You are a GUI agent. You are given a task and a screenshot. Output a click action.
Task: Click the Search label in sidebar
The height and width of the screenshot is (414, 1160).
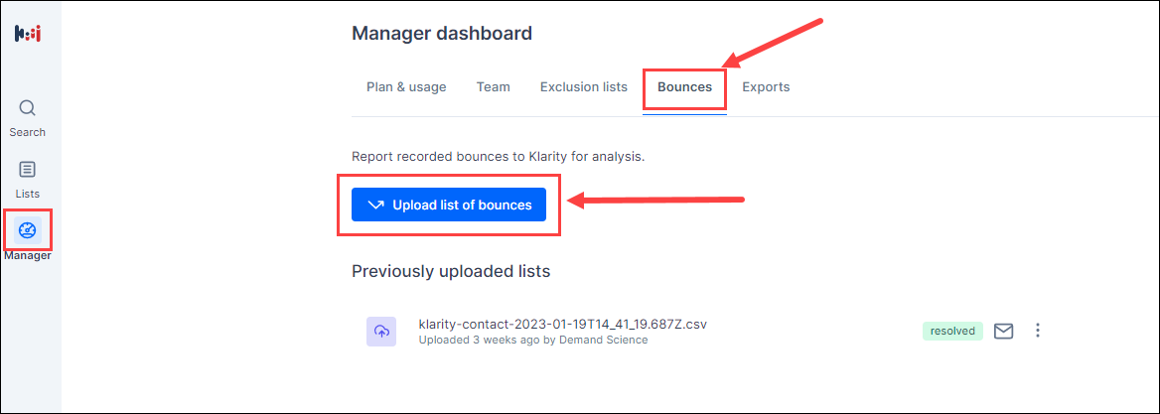[28, 132]
